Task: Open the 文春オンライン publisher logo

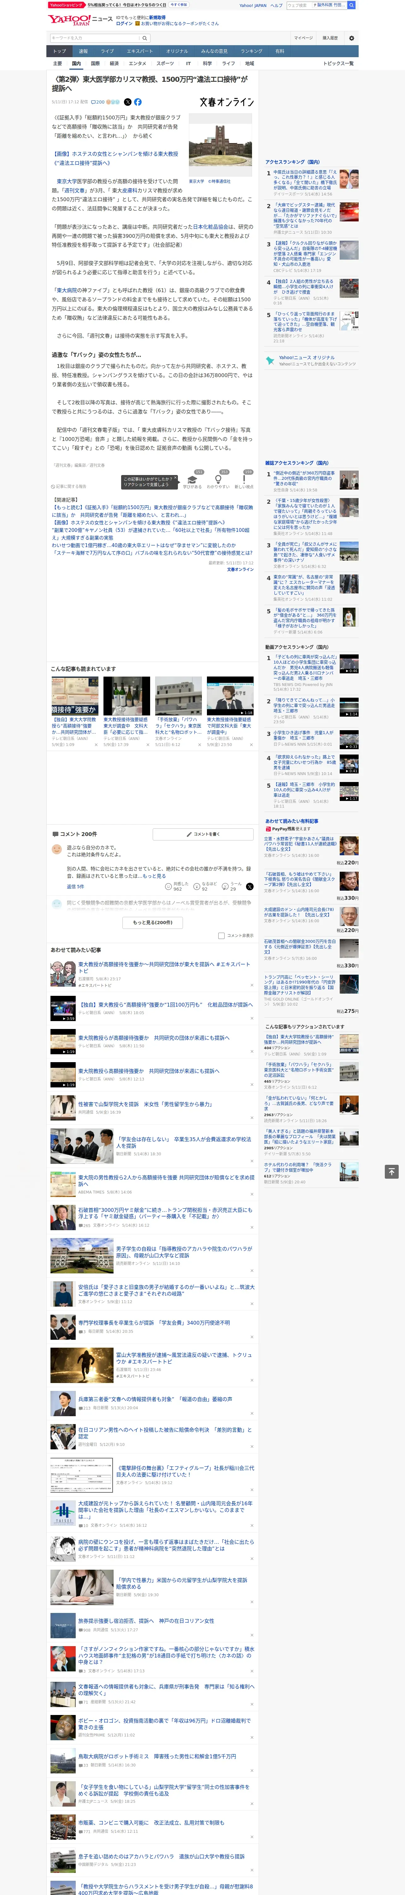Action: pos(226,102)
